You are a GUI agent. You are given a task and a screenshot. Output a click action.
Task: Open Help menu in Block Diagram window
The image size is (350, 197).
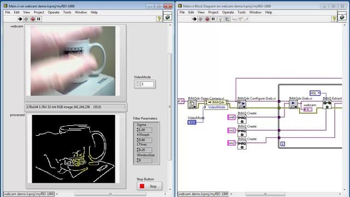[x=269, y=12]
